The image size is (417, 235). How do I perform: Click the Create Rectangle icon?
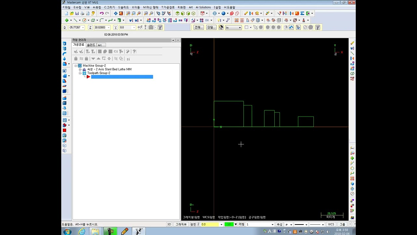tap(93, 20)
